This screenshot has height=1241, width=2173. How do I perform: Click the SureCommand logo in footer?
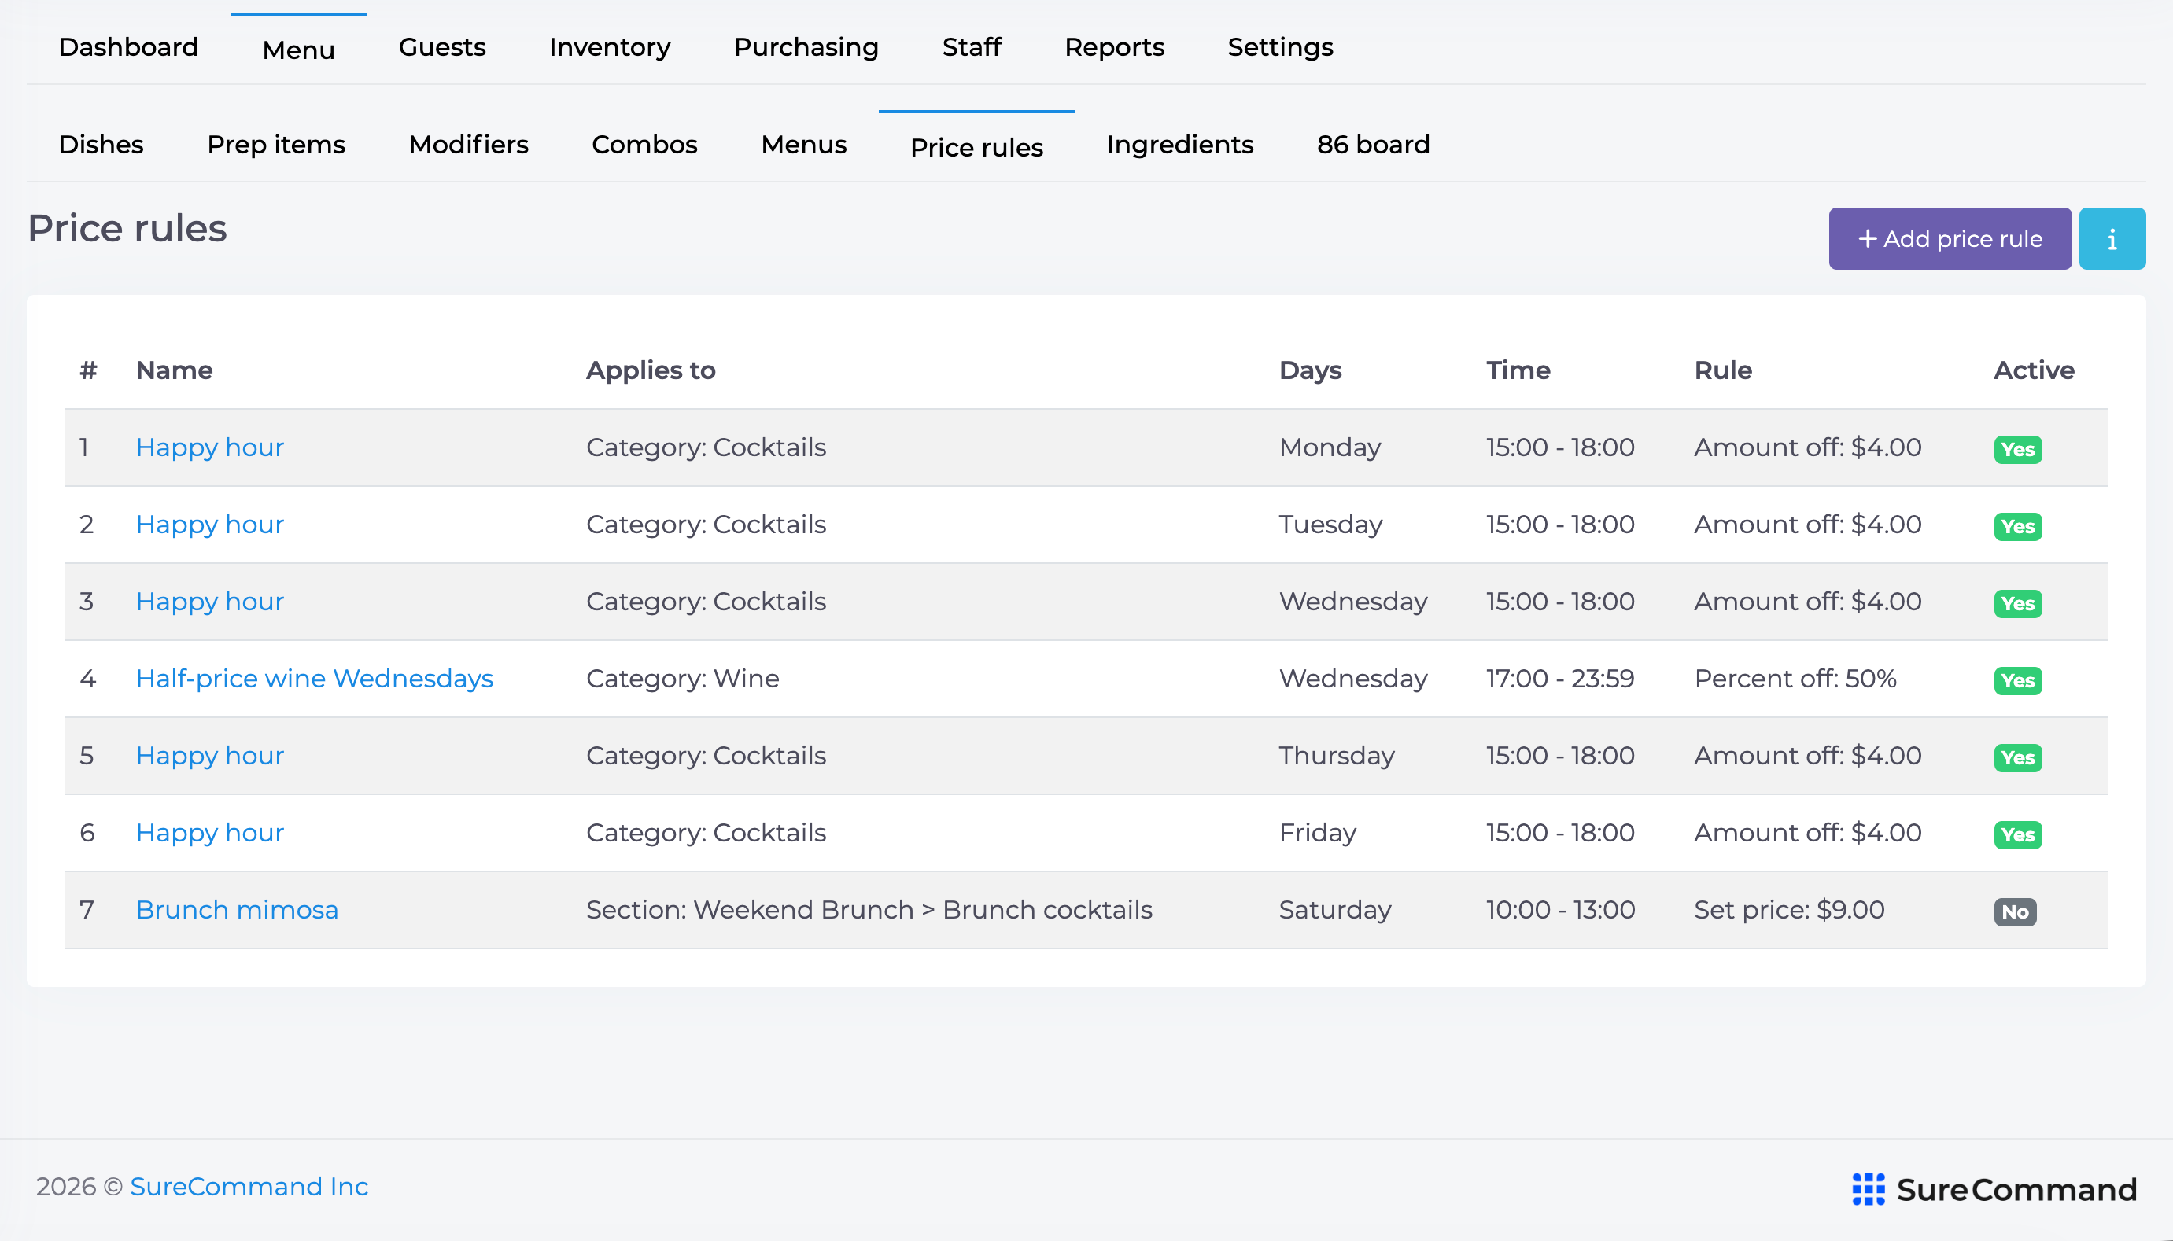pyautogui.click(x=1994, y=1189)
